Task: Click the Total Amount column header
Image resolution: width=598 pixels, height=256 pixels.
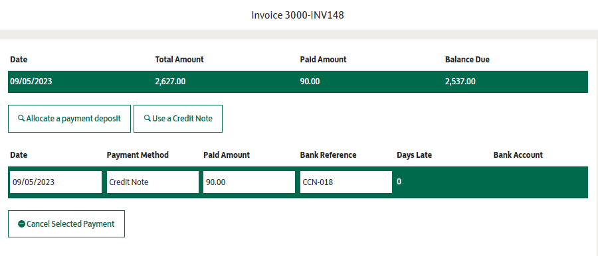Action: 179,60
